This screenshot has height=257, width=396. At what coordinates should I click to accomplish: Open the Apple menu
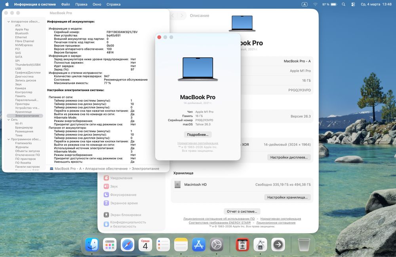pos(7,4)
